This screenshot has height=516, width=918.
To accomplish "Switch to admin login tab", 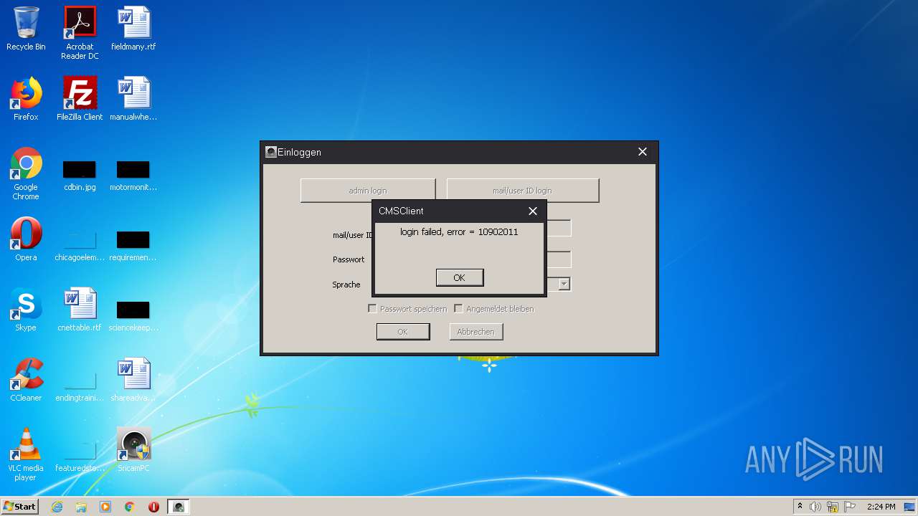I will [368, 191].
